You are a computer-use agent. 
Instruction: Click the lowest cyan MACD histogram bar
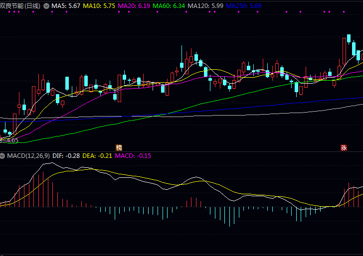coord(229,216)
